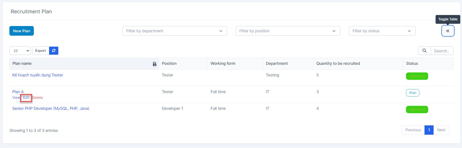The image size is (462, 148).
Task: Open the Filter by status dropdown
Action: (x=382, y=31)
